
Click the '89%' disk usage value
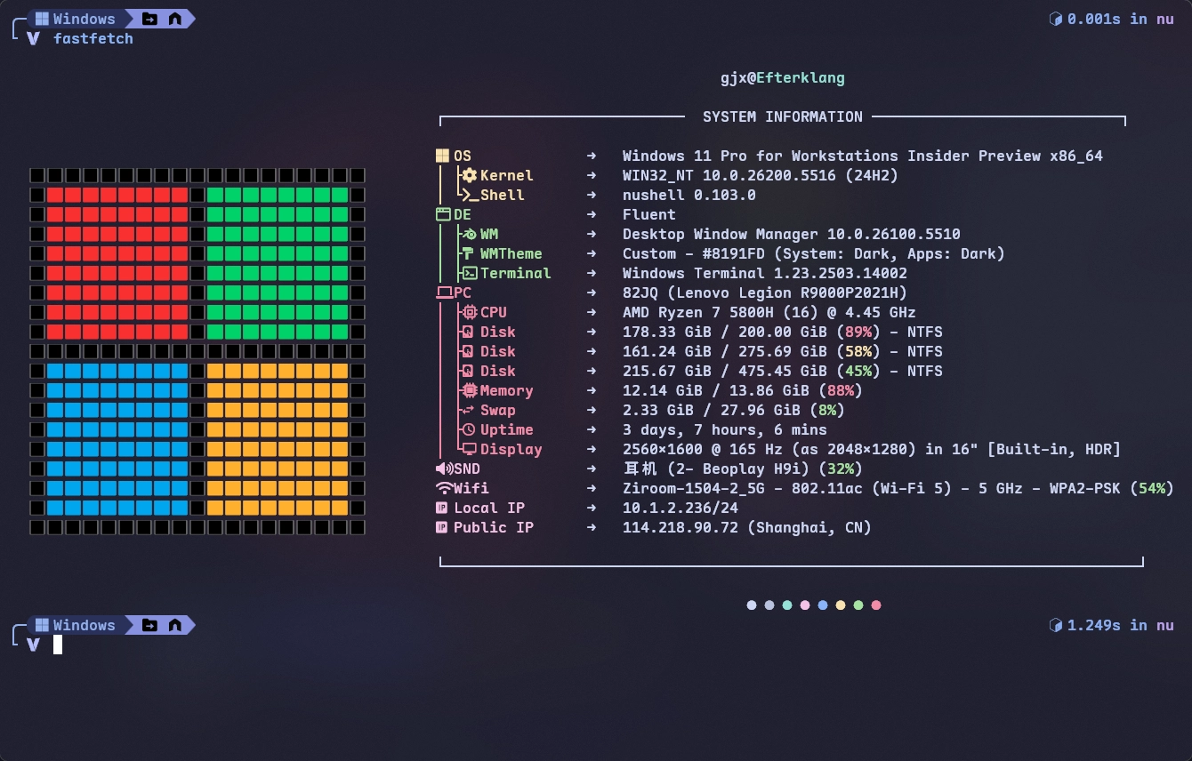tap(858, 332)
